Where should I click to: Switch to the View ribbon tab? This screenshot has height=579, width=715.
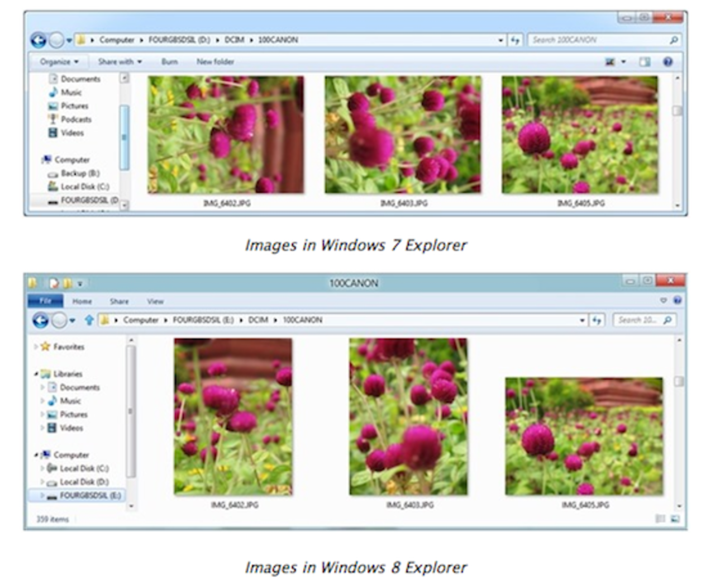pos(155,301)
